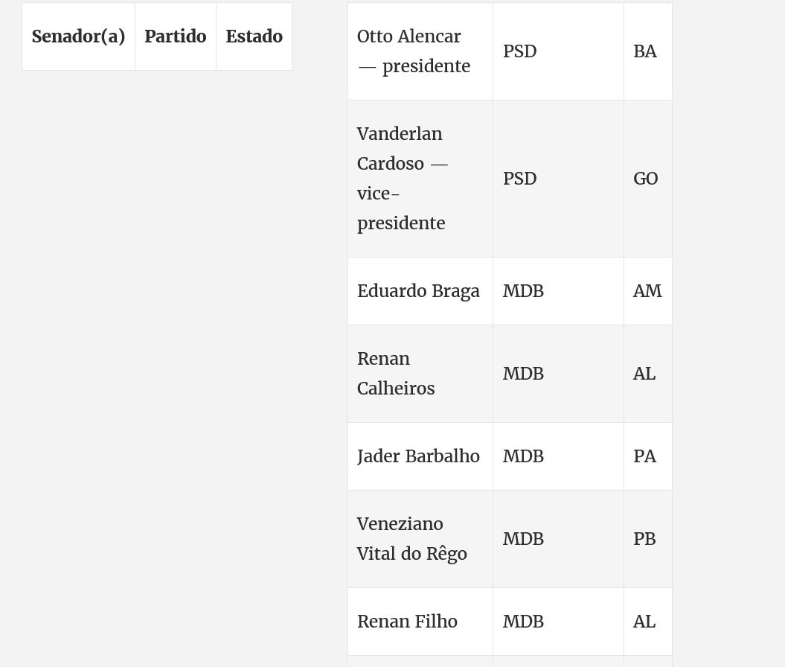Click the AM state cell
Image resolution: width=785 pixels, height=667 pixels.
click(648, 291)
